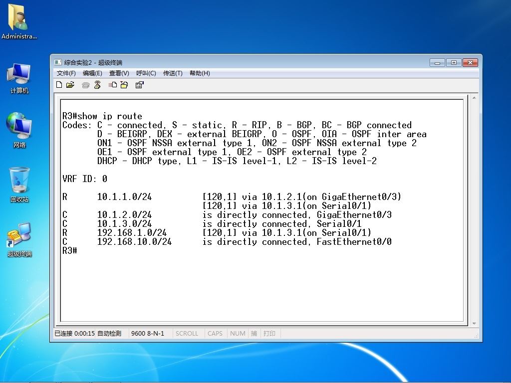This screenshot has height=383, width=511.
Task: Click the 'VRF ID: 0' line
Action: coord(85,179)
